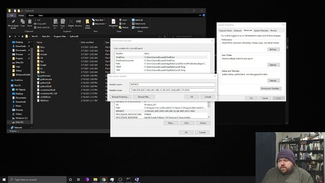
Task: Open Task View on the taskbar
Action: pos(79,179)
